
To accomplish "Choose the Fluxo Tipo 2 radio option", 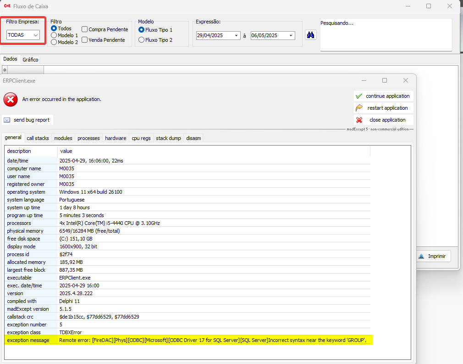I will pos(141,40).
